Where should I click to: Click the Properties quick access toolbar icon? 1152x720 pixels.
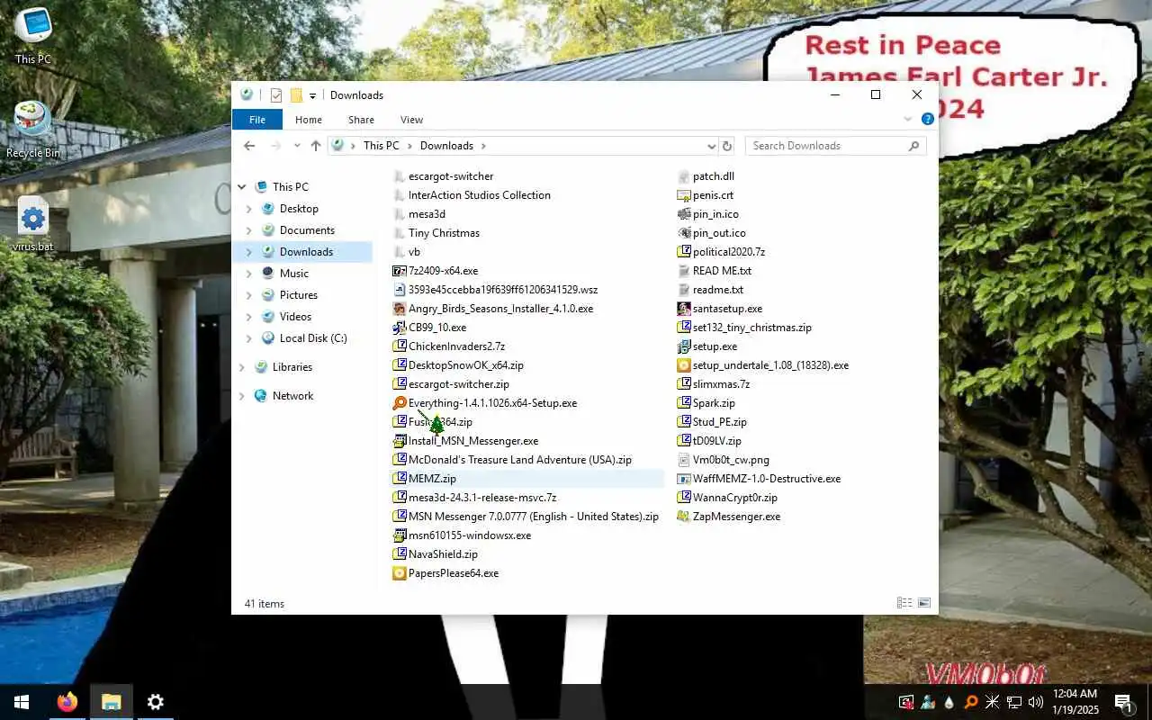(x=276, y=95)
